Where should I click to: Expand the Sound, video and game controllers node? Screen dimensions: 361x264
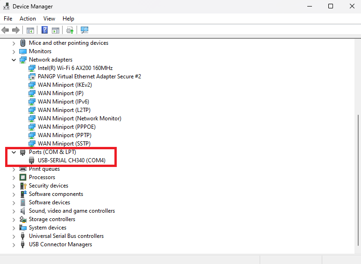click(x=14, y=211)
